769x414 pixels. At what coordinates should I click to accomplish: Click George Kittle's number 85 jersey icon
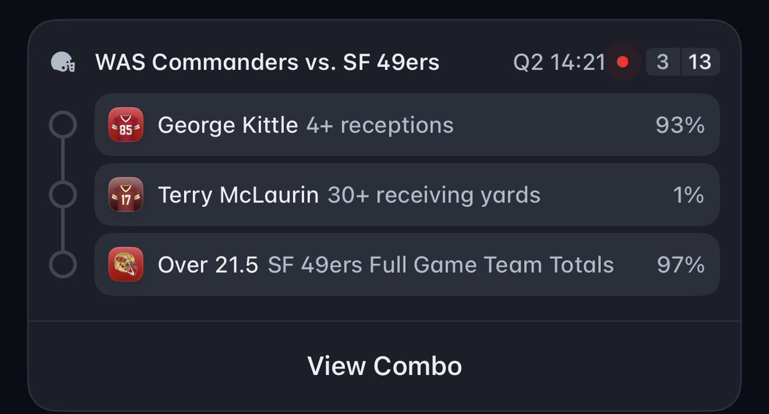click(126, 125)
